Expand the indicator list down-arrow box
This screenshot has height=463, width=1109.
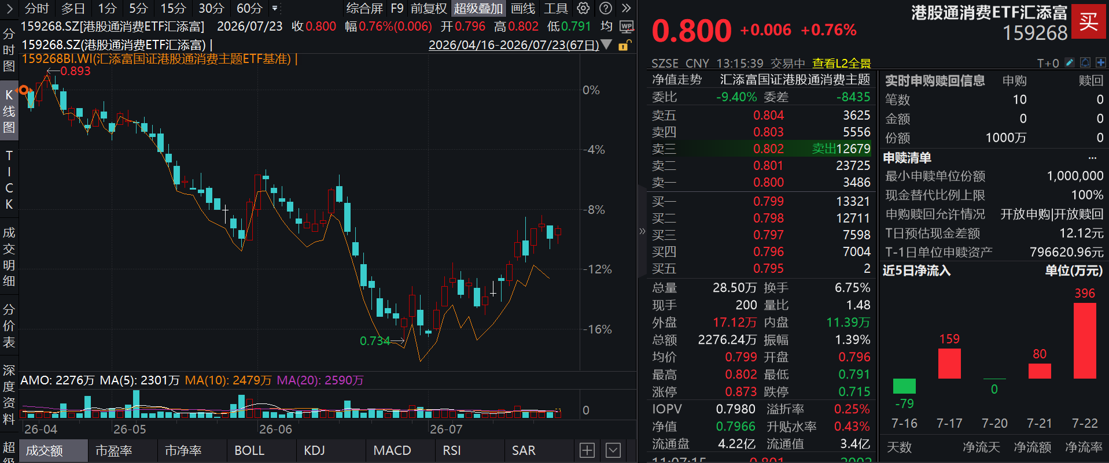point(613,450)
